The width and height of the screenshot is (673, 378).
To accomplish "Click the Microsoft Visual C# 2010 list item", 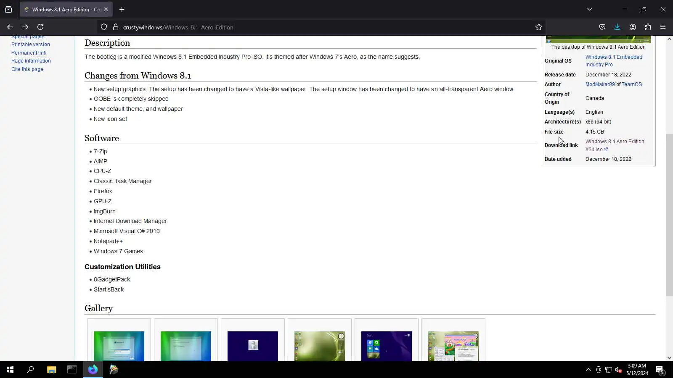I will click(x=127, y=231).
